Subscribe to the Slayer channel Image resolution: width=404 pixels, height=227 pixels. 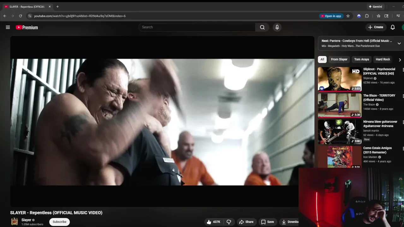(59, 222)
